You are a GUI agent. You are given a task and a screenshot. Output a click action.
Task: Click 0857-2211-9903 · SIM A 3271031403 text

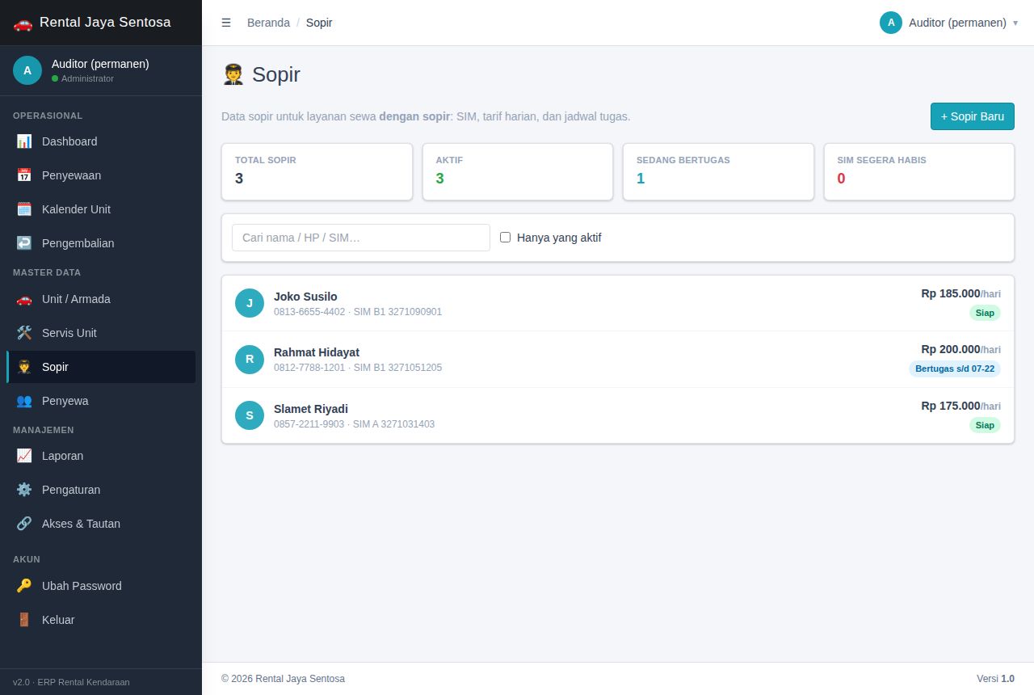(354, 424)
